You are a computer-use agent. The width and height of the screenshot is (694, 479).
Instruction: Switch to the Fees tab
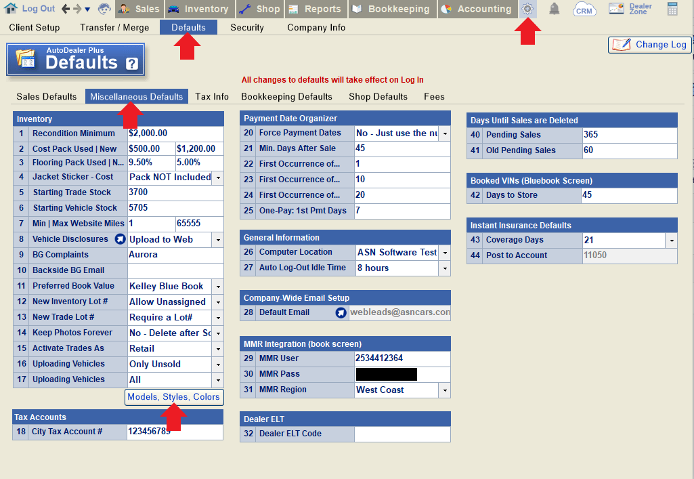pyautogui.click(x=434, y=96)
